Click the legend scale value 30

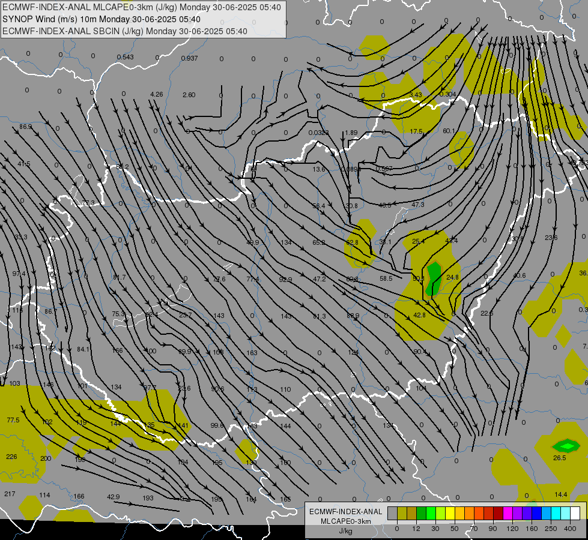coord(435,529)
